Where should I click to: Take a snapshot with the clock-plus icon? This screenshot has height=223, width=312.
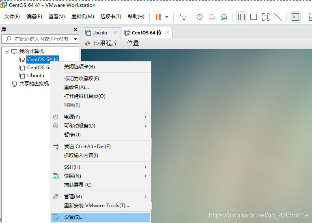point(199,17)
